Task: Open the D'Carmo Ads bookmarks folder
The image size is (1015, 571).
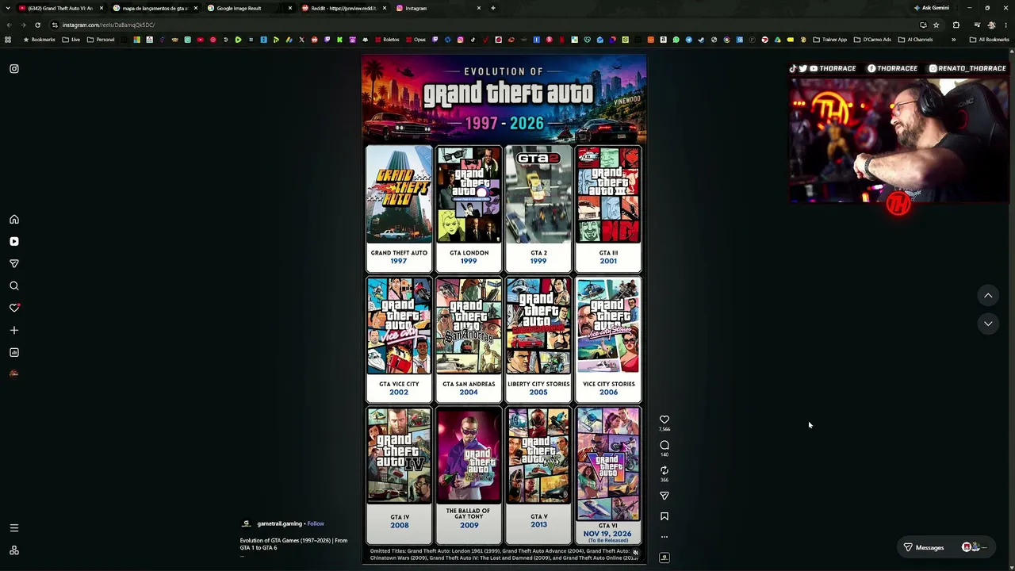Action: coord(872,40)
